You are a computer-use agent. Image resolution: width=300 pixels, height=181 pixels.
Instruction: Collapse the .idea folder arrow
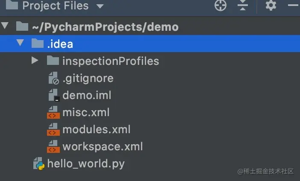[20, 44]
